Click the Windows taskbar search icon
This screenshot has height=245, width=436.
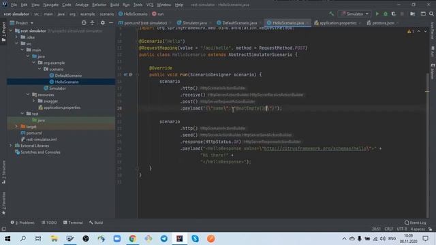pyautogui.click(x=23, y=239)
